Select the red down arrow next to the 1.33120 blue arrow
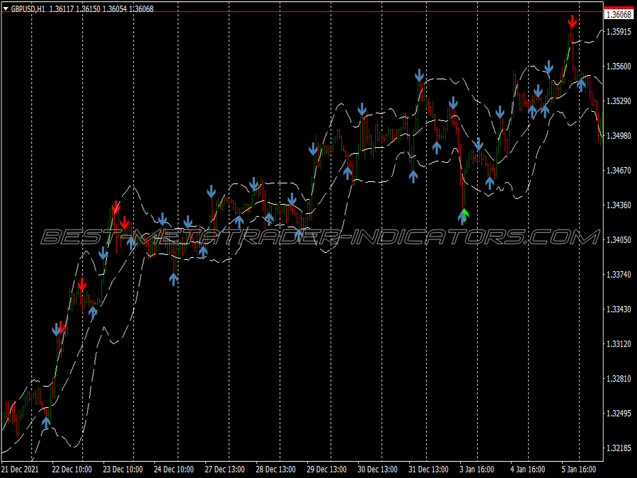The width and height of the screenshot is (637, 478). [62, 326]
